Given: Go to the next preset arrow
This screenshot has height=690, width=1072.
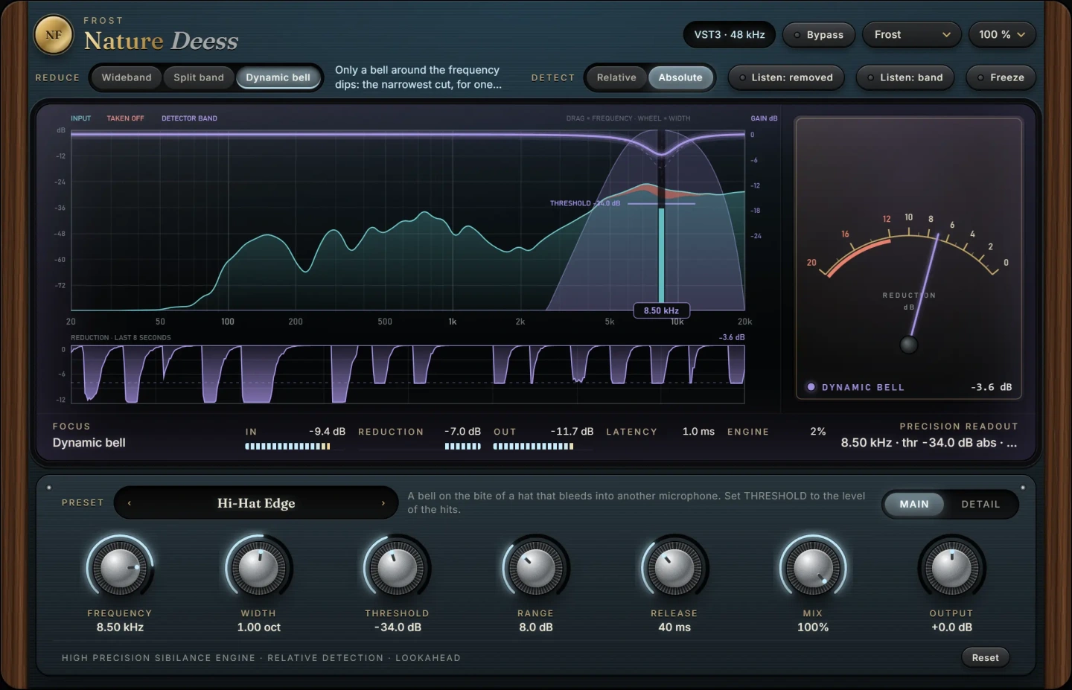Looking at the screenshot, I should point(383,503).
